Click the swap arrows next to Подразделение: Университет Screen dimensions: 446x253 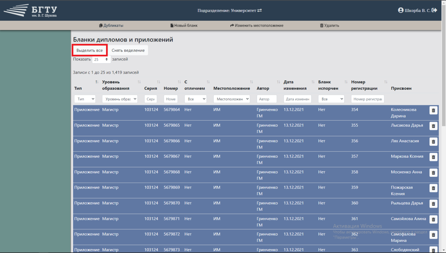260,10
